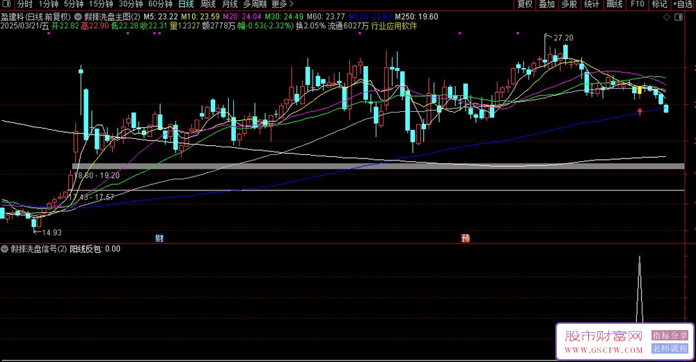Click the M5: 23.22 moving average value

tap(161, 17)
